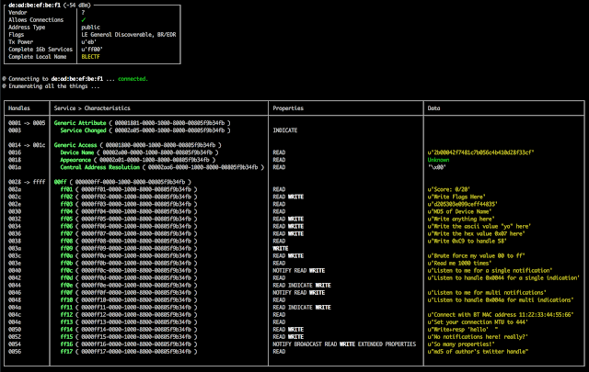Select 'Enumerating all the things ...' line
Image resolution: width=589 pixels, height=372 pixels.
[54, 86]
